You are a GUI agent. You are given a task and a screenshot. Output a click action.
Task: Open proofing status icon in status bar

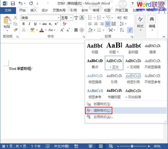point(48,146)
